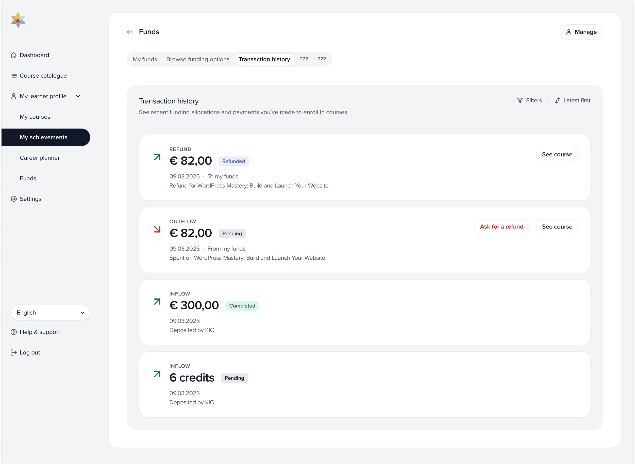Expand the My learner profile section
The height and width of the screenshot is (464, 635).
pyautogui.click(x=78, y=96)
